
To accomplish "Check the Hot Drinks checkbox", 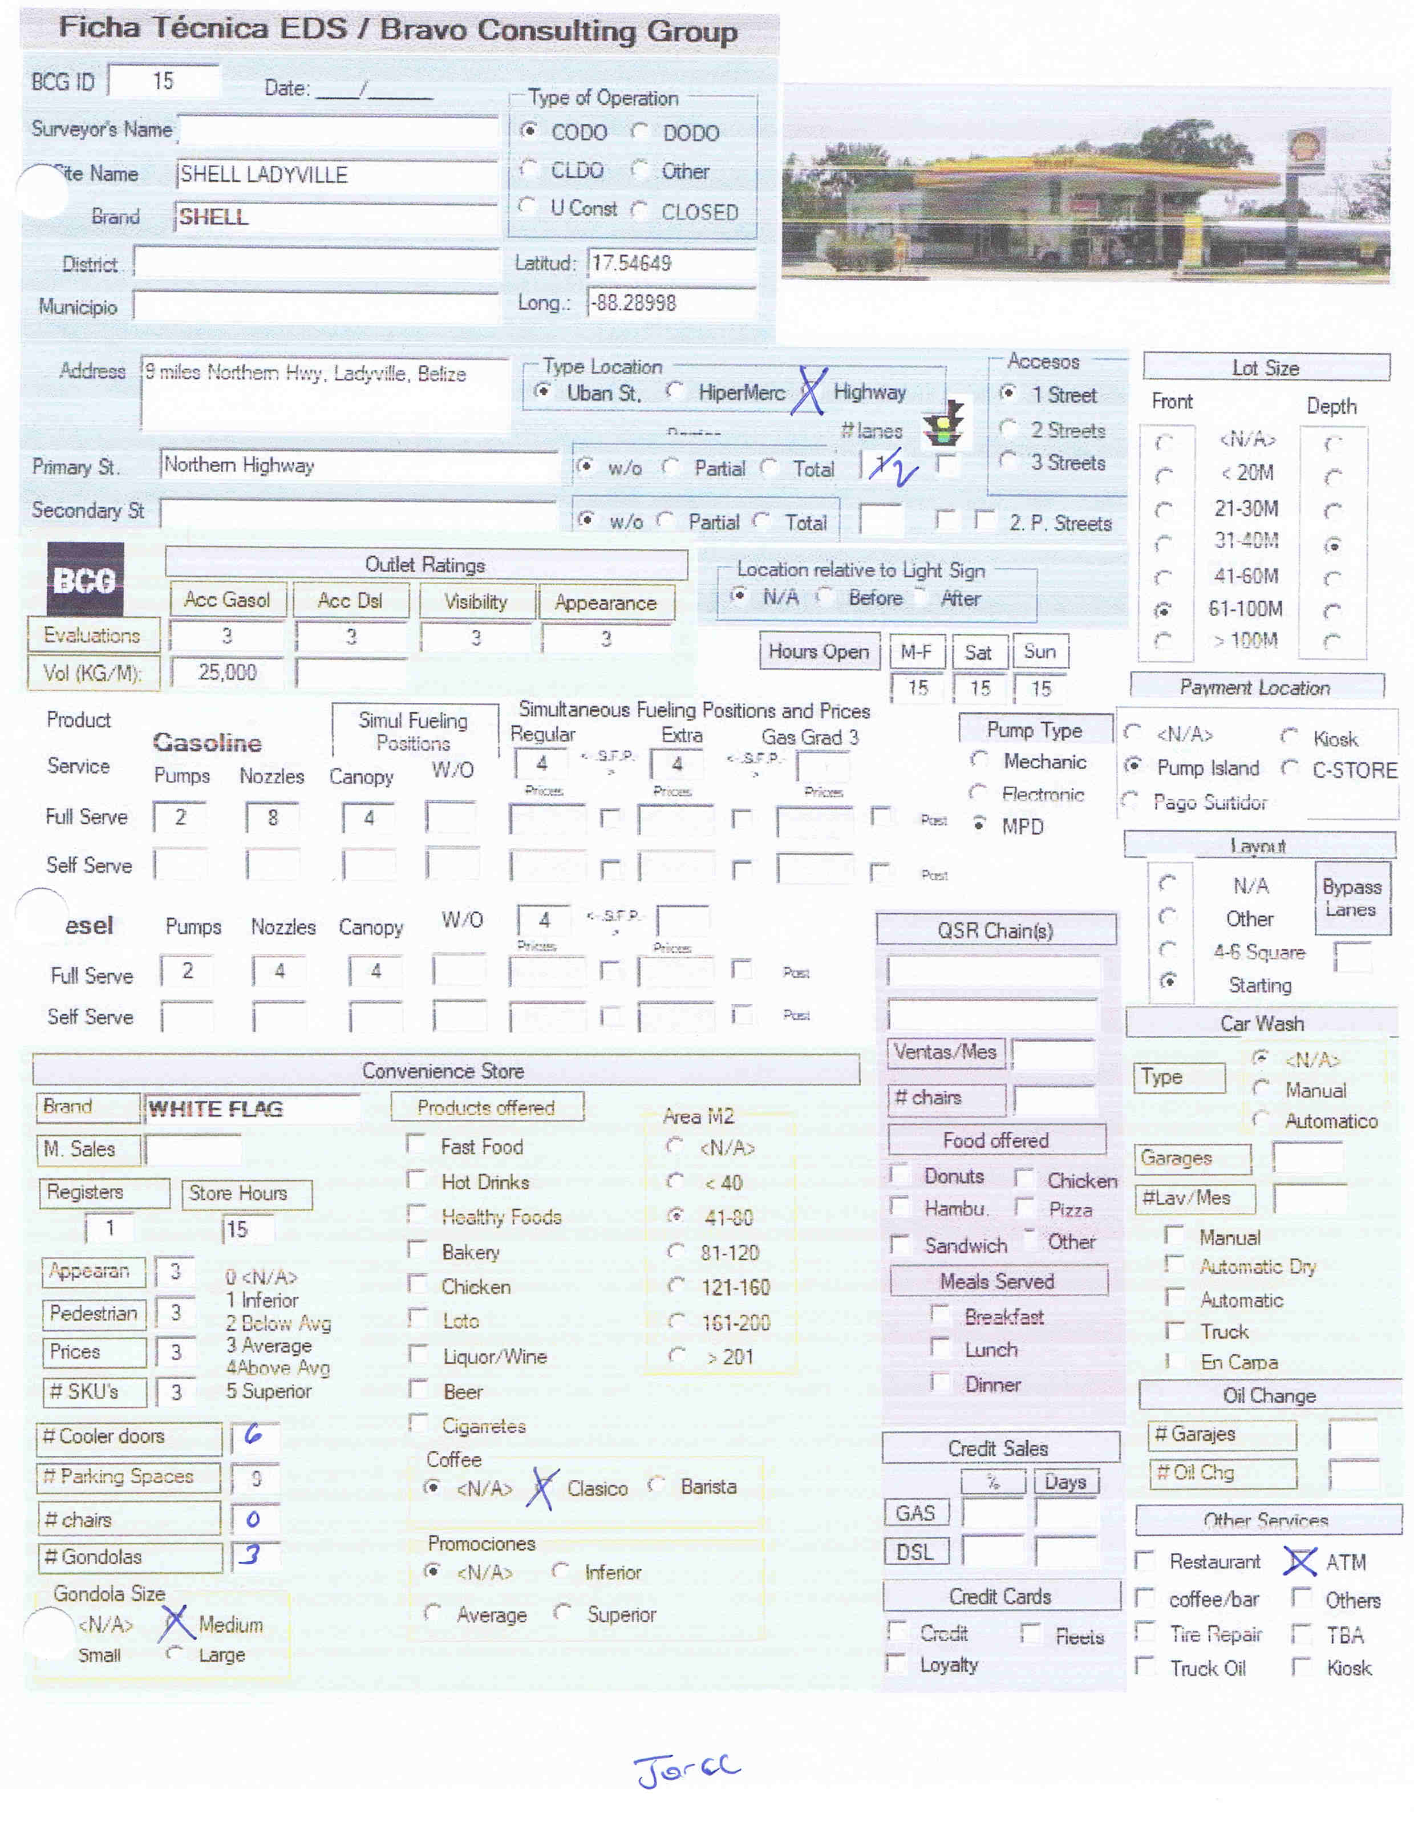I will pos(416,1180).
